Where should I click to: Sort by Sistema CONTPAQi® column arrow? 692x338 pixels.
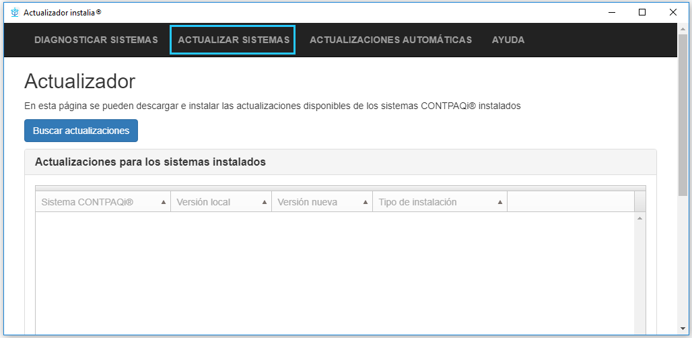click(164, 202)
